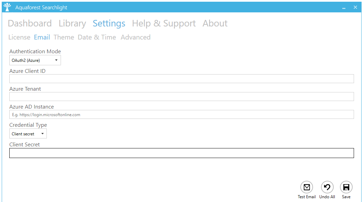Screen dimensions: 364x202
Task: Show the Advanced settings sub-tab
Action: (x=135, y=37)
